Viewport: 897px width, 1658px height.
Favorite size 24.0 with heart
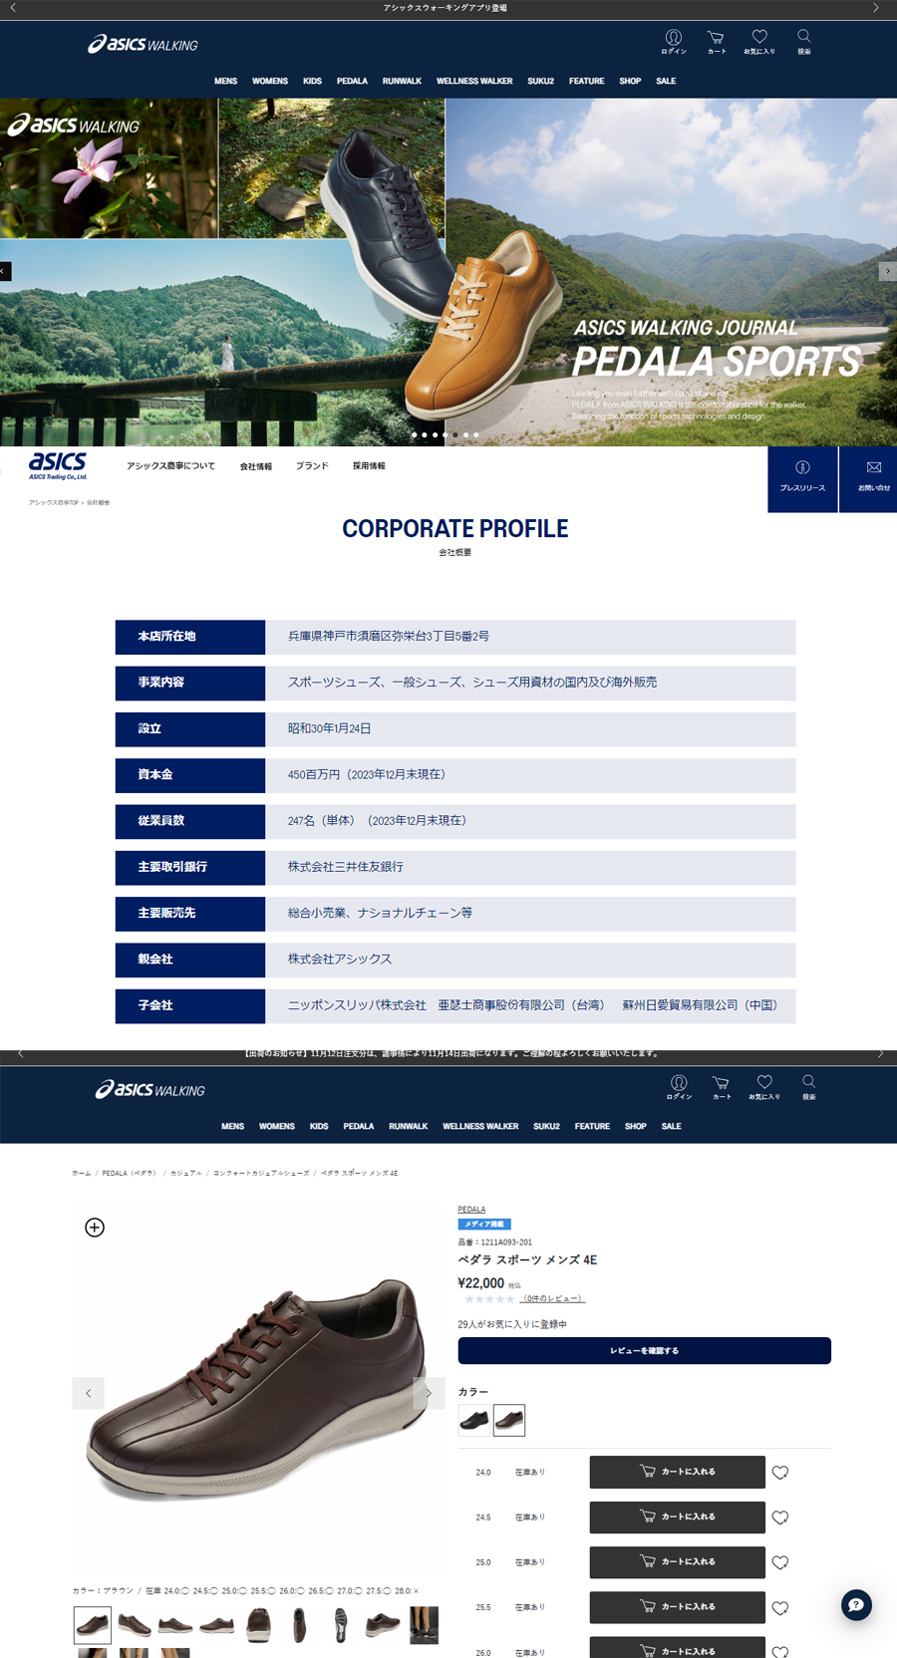click(780, 1473)
